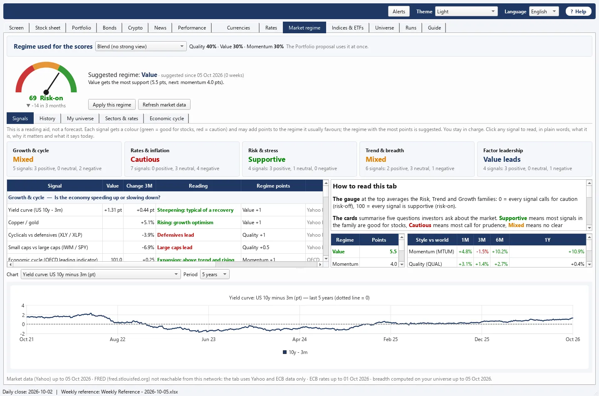The image size is (599, 396).
Task: Click the Regime points column header
Action: pos(273,186)
